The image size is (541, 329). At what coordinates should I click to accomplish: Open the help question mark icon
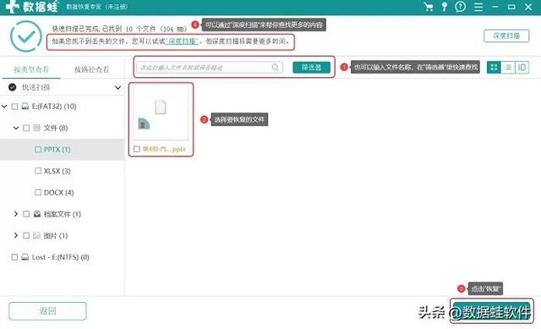click(x=460, y=7)
